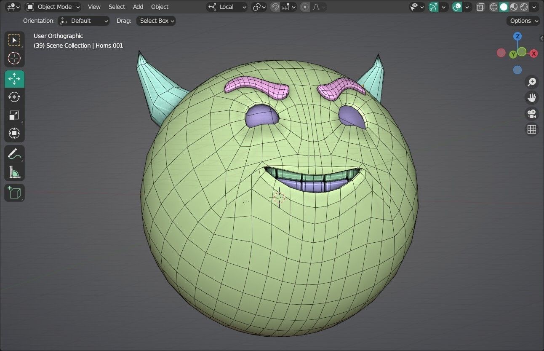Expand the sidebar with the edge arrow
The width and height of the screenshot is (544, 351).
pos(541,38)
